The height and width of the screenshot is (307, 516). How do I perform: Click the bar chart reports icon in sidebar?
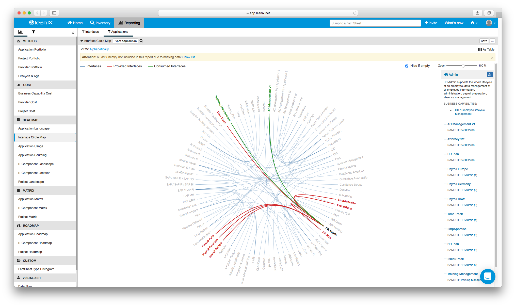point(21,32)
